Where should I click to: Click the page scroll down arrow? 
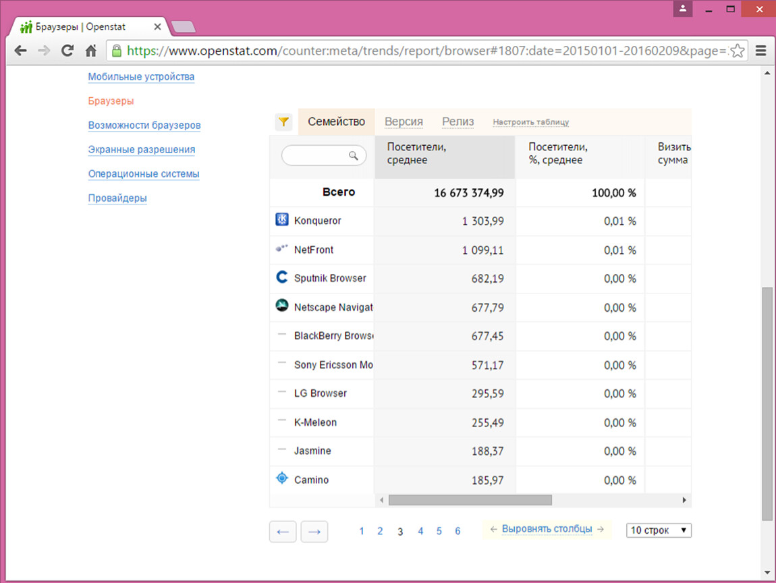[767, 573]
